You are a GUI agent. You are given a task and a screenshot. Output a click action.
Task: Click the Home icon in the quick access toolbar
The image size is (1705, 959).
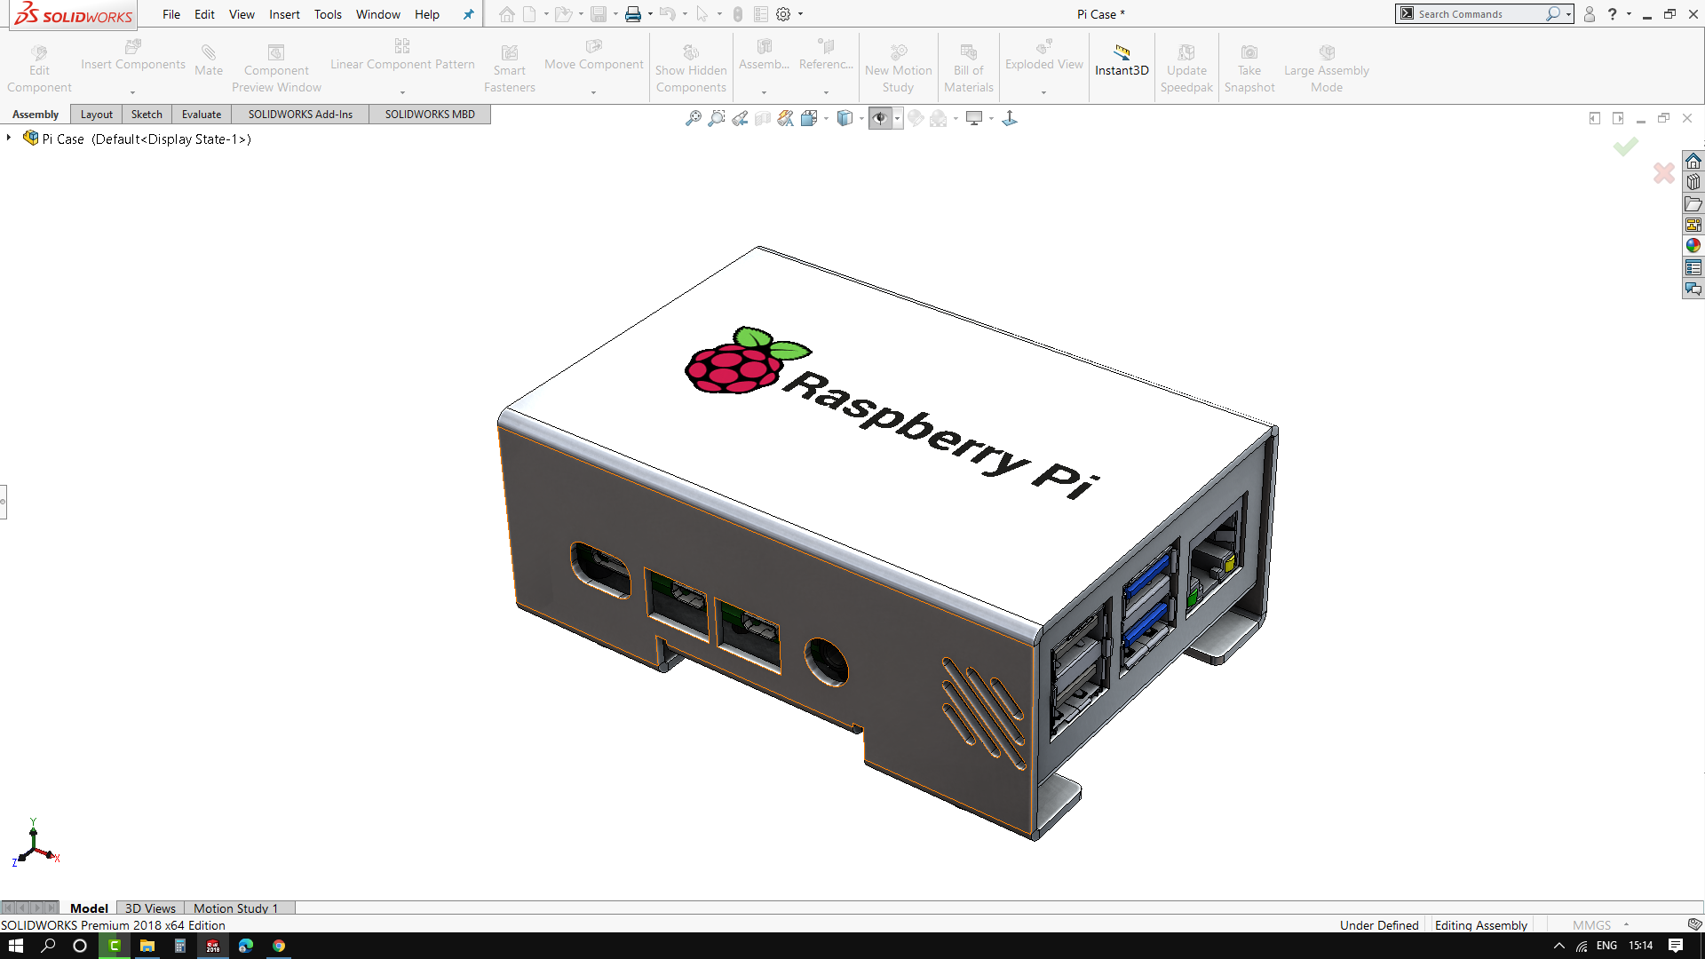click(x=506, y=14)
